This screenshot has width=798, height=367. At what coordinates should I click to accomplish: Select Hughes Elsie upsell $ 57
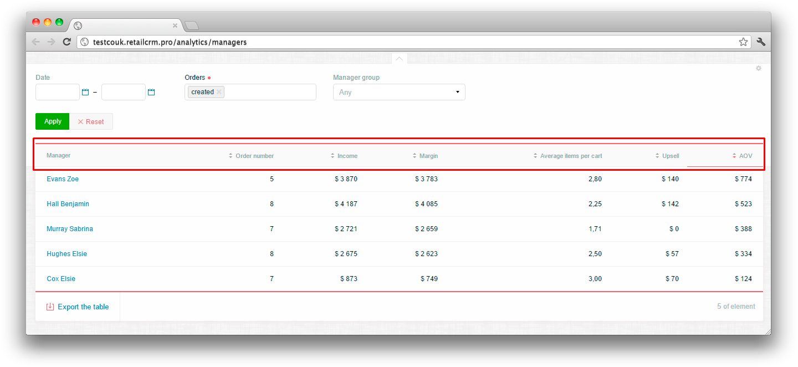pos(672,254)
